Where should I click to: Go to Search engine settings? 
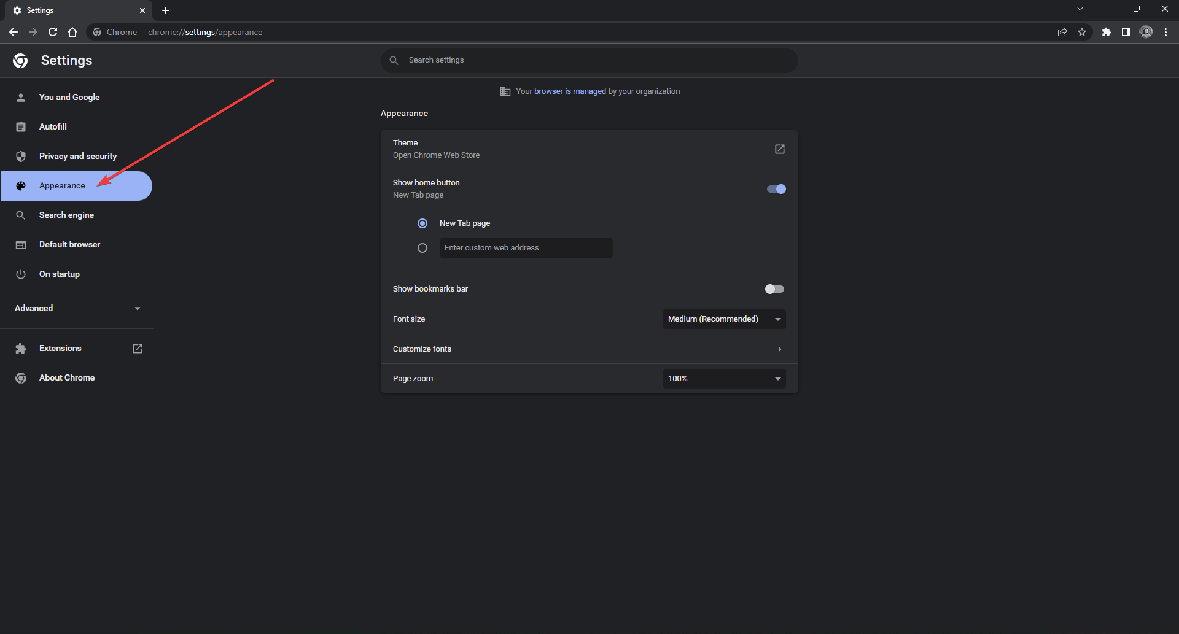click(x=66, y=215)
